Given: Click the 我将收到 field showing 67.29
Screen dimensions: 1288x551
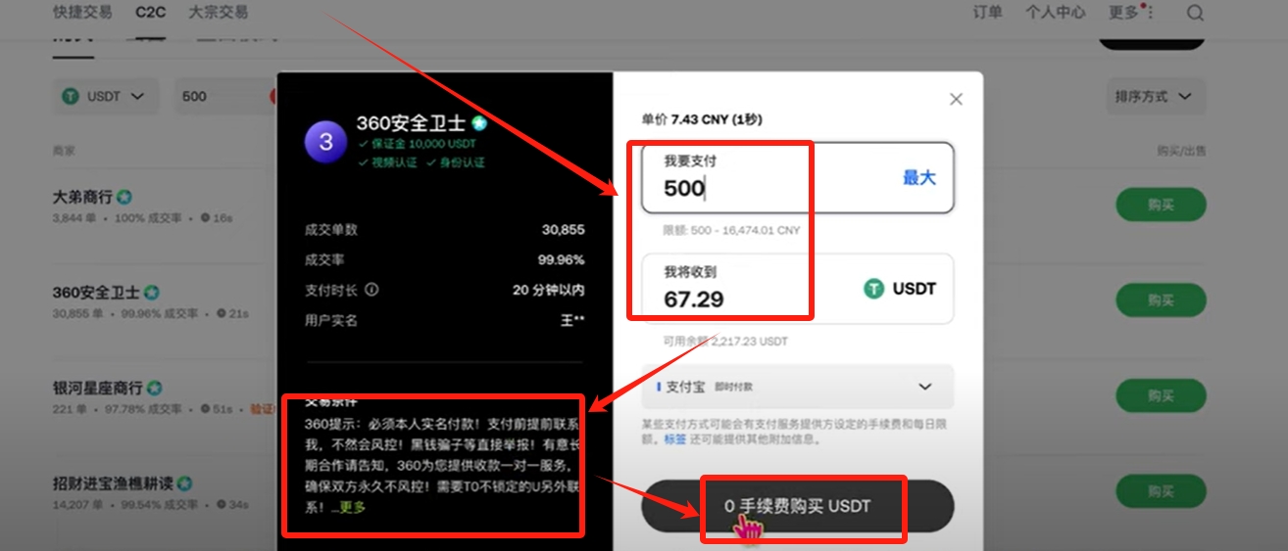Looking at the screenshot, I should (x=797, y=289).
